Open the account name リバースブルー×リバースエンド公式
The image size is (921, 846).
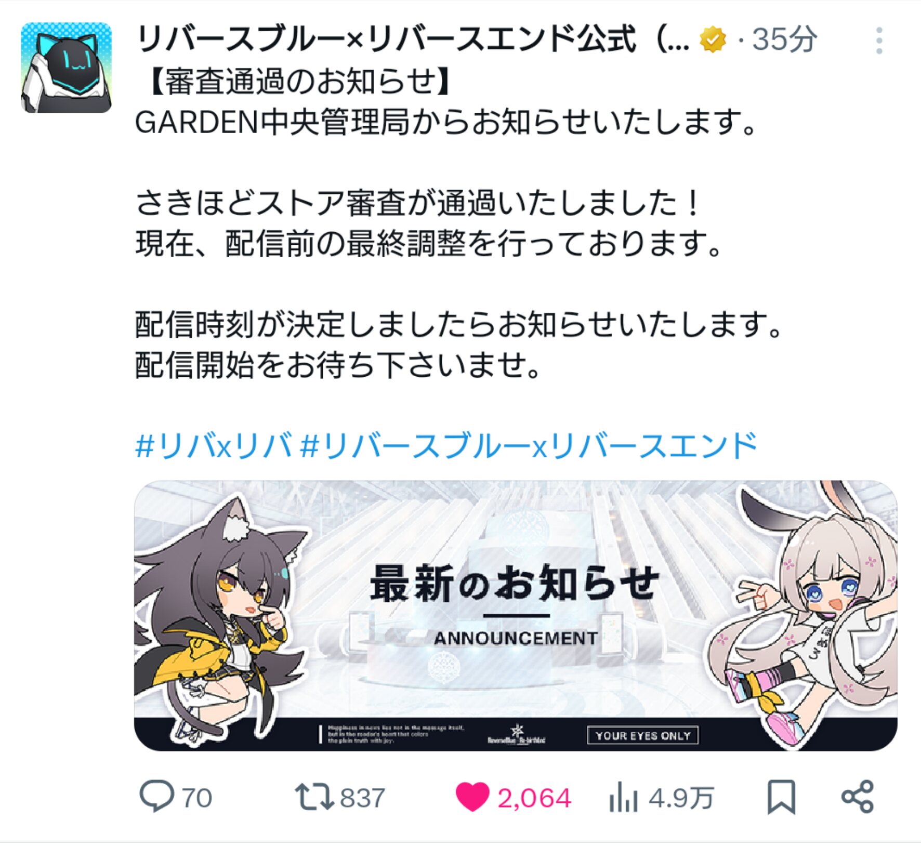click(412, 39)
